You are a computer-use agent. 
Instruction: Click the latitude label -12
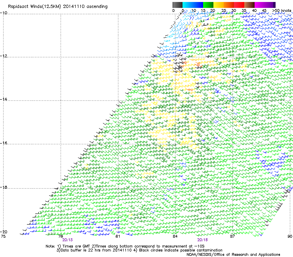4,56
